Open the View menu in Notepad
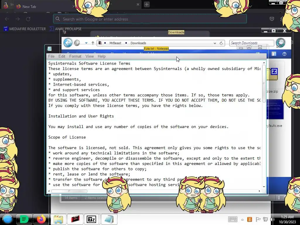This screenshot has height=225, width=300. tap(90, 56)
